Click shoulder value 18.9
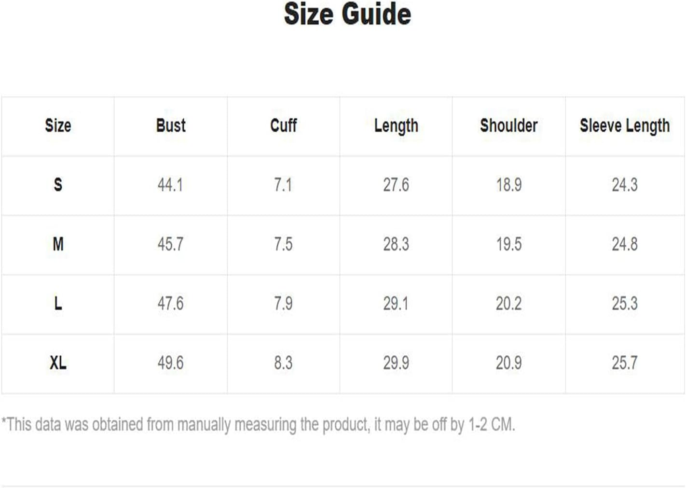The height and width of the screenshot is (488, 686). pyautogui.click(x=509, y=185)
